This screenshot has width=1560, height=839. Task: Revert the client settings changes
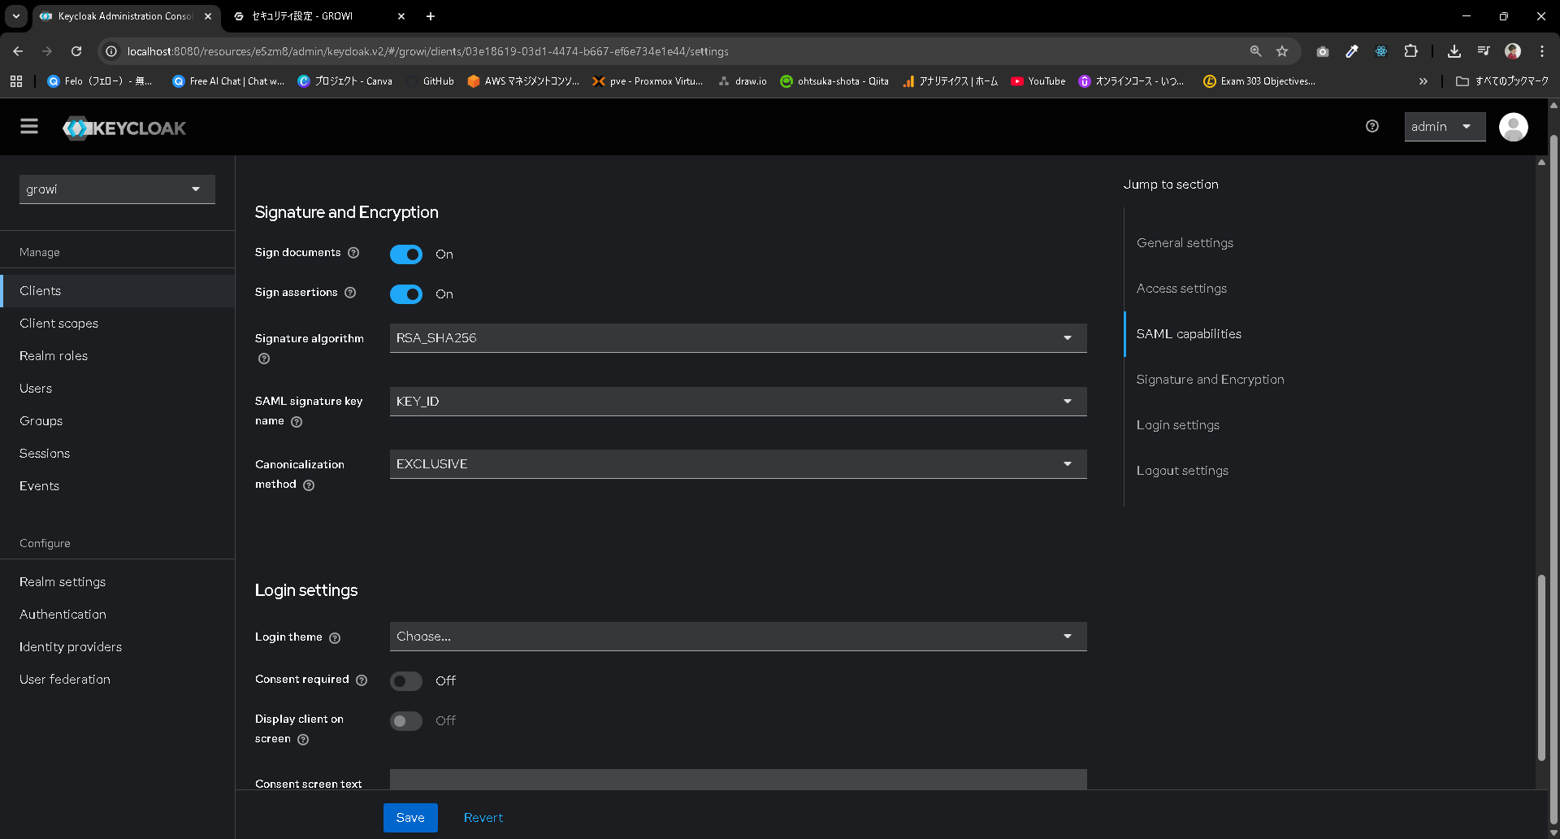click(483, 818)
